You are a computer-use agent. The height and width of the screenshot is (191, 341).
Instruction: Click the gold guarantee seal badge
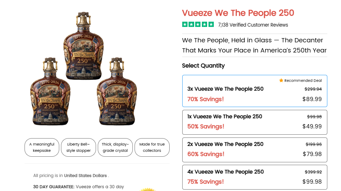(148, 190)
